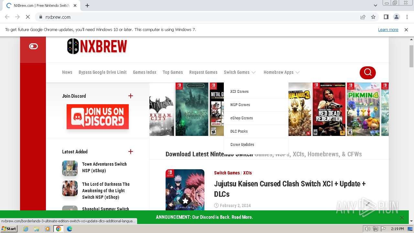Select Game Updates from submenu
Viewport: 414px width, 233px height.
point(242,145)
